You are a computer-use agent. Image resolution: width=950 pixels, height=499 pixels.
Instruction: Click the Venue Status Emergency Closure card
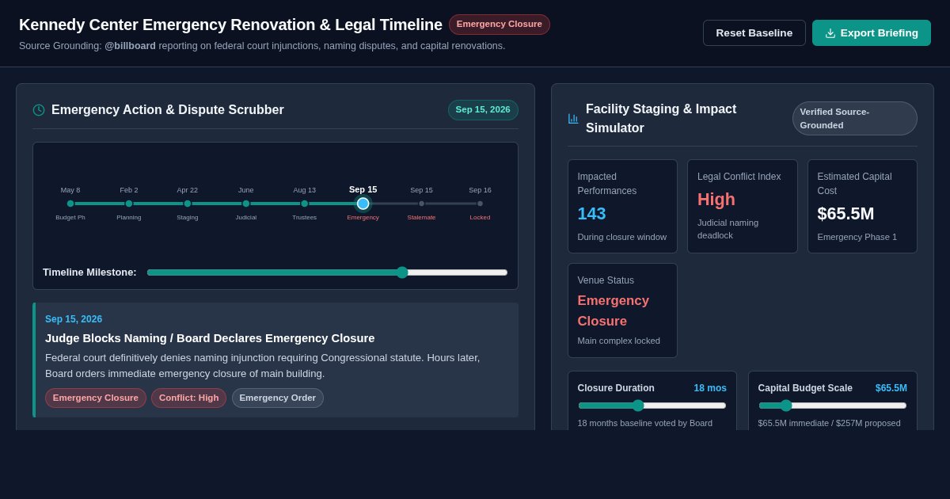pos(622,310)
